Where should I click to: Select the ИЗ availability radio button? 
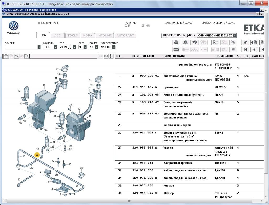143,26
